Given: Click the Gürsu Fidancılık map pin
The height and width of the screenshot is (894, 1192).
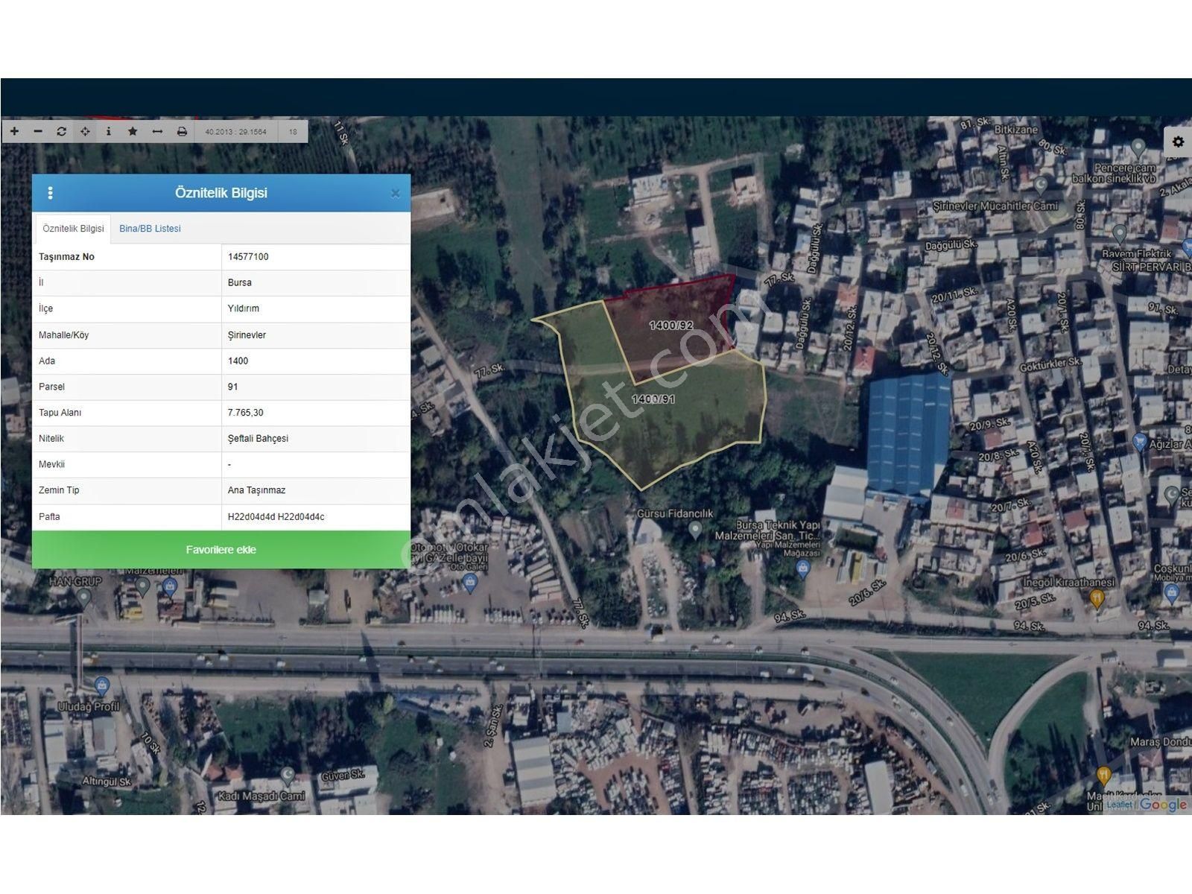Looking at the screenshot, I should tap(695, 530).
